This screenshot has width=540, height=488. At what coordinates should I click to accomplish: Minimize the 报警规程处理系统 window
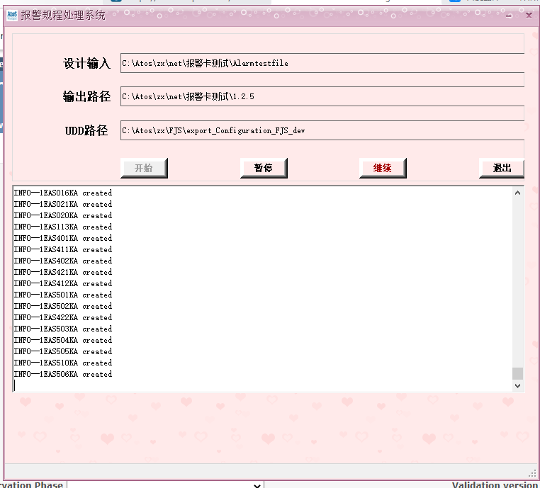509,16
